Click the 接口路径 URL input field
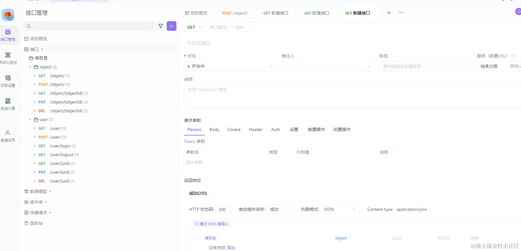The width and height of the screenshot is (521, 251). [x=363, y=27]
